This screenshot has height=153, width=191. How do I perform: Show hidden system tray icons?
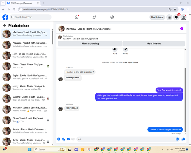(x=163, y=150)
